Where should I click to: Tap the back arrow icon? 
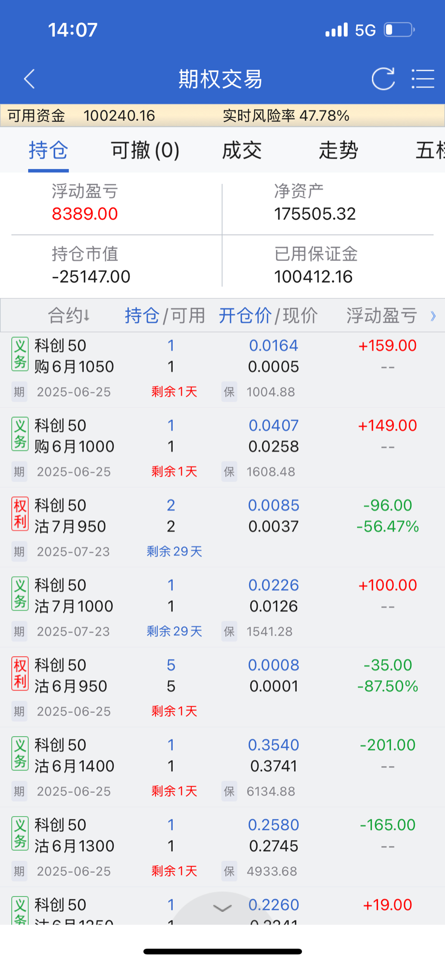pyautogui.click(x=29, y=79)
